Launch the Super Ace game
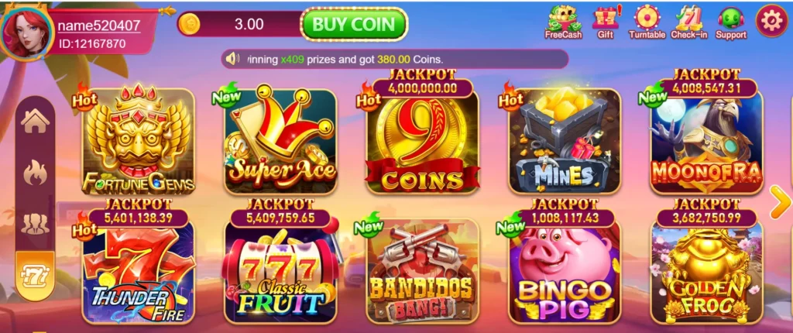This screenshot has height=333, width=793. tap(280, 141)
